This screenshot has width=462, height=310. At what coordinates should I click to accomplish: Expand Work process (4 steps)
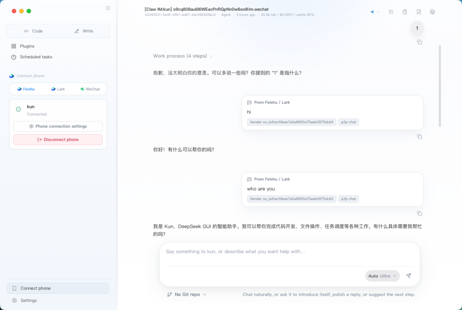pyautogui.click(x=182, y=56)
